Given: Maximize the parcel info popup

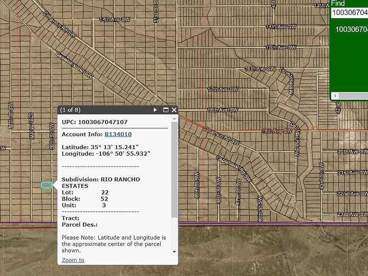Looking at the screenshot, I should [x=166, y=110].
